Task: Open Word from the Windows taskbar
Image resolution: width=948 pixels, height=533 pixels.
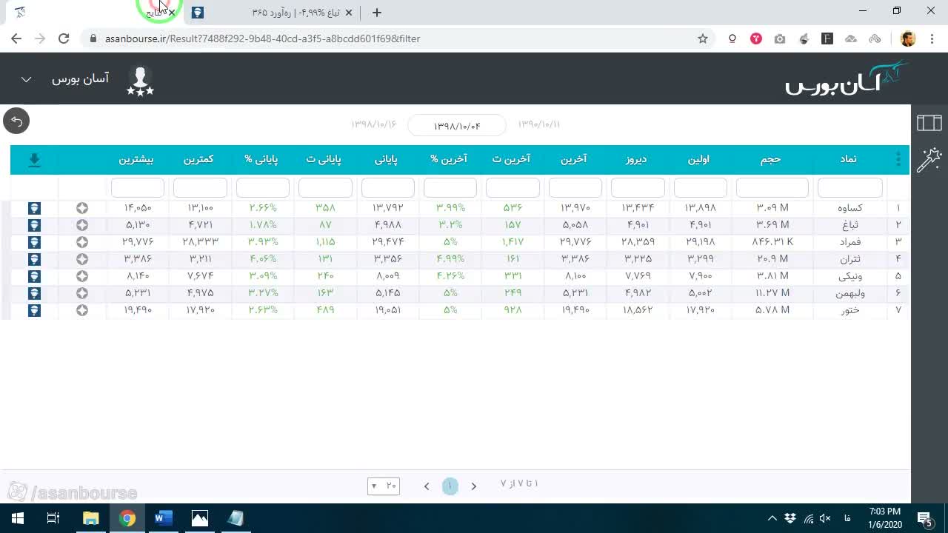Action: pos(163,518)
